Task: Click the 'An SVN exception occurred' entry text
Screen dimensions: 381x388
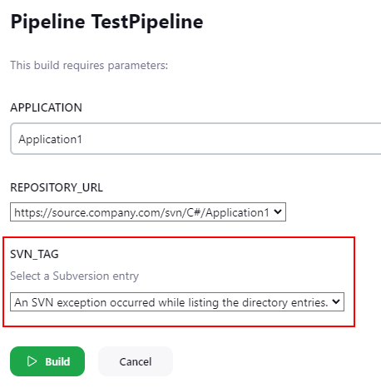Action: pos(171,302)
